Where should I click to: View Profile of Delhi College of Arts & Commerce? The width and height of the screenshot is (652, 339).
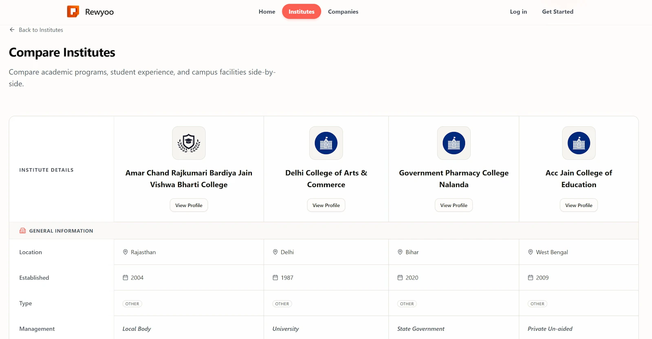326,205
